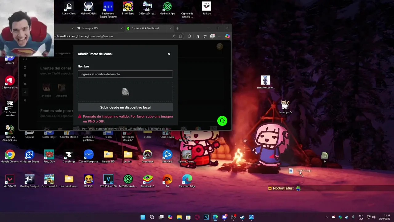Open Task View on the taskbar

click(x=161, y=217)
